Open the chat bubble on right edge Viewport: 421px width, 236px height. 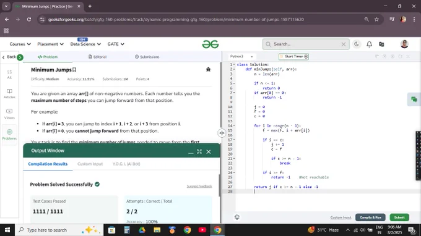coord(414,99)
